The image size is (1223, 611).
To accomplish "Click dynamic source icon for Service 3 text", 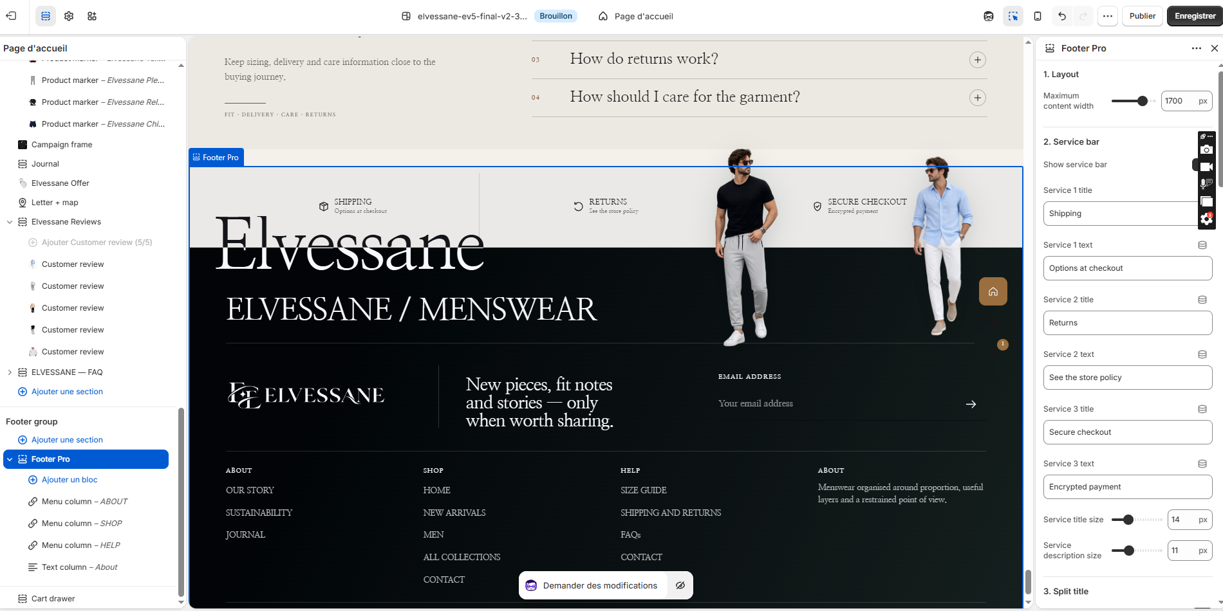I will pos(1202,464).
